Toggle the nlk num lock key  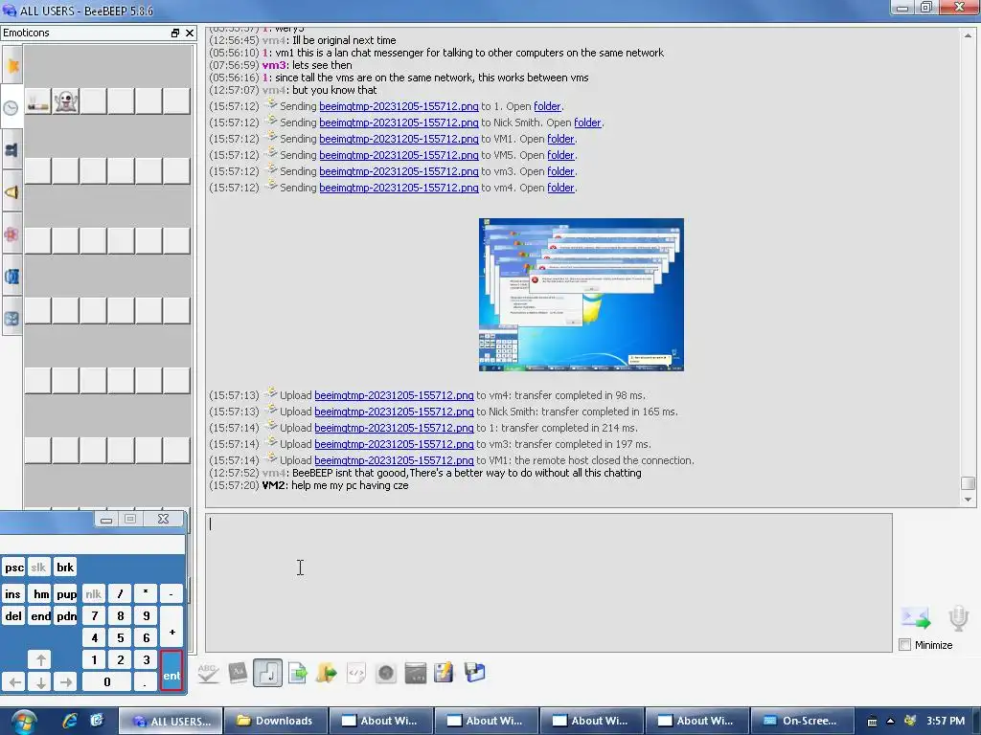pyautogui.click(x=93, y=593)
